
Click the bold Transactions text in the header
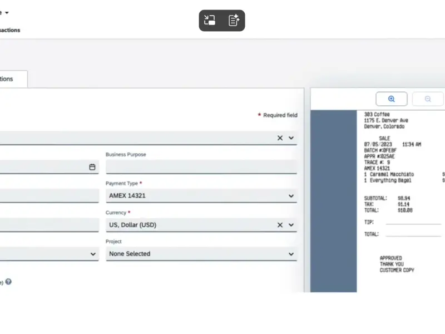coord(10,30)
